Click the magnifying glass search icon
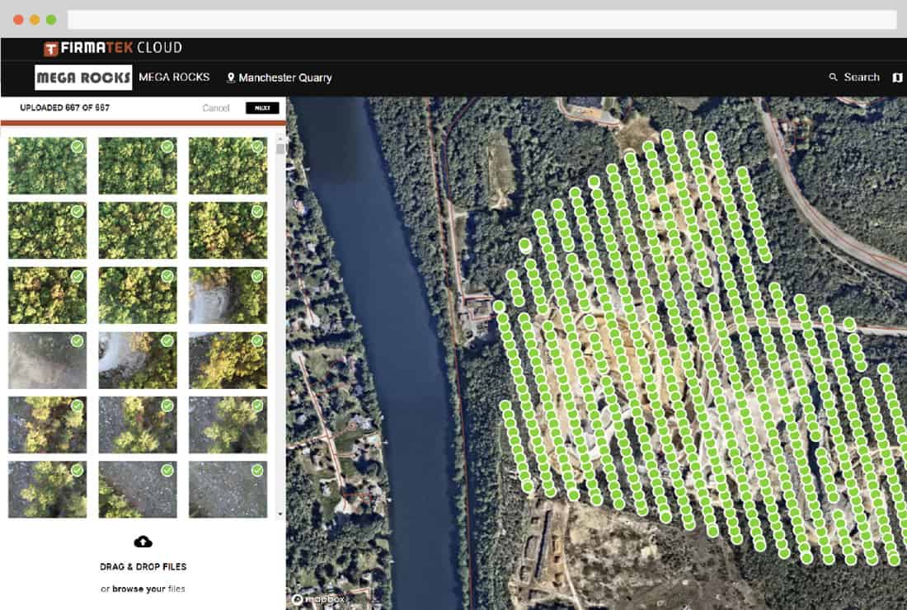The height and width of the screenshot is (610, 907). (x=833, y=77)
